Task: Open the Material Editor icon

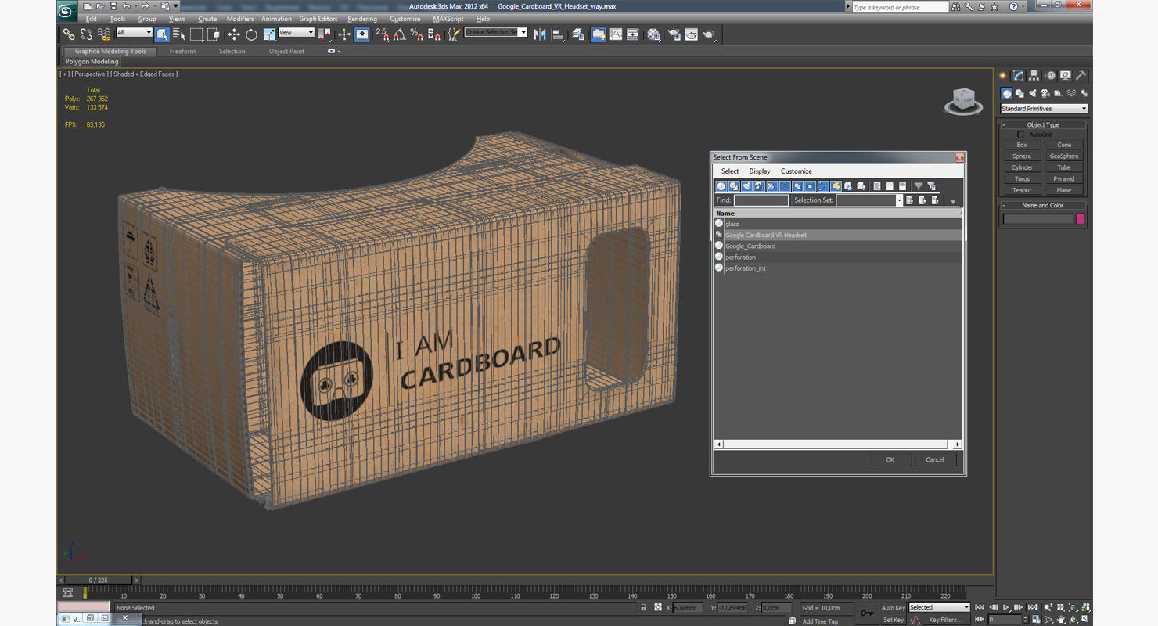Action: pyautogui.click(x=653, y=34)
